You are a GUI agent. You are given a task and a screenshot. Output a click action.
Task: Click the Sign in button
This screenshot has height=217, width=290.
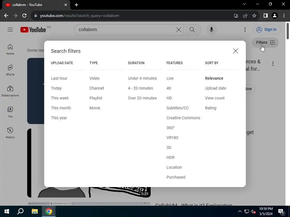[266, 29]
